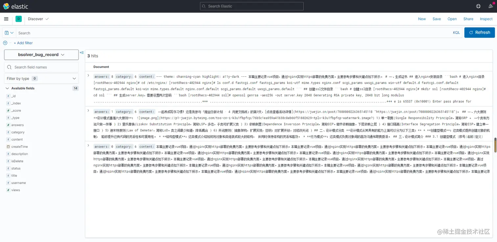Expand the document row with answers: 1
Image resolution: width=497 pixels, height=242 pixels.
88,111
